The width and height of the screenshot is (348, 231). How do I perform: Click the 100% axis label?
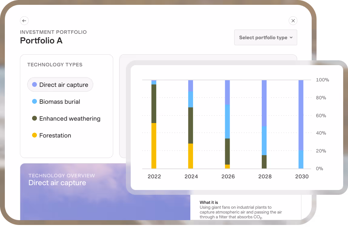click(323, 80)
